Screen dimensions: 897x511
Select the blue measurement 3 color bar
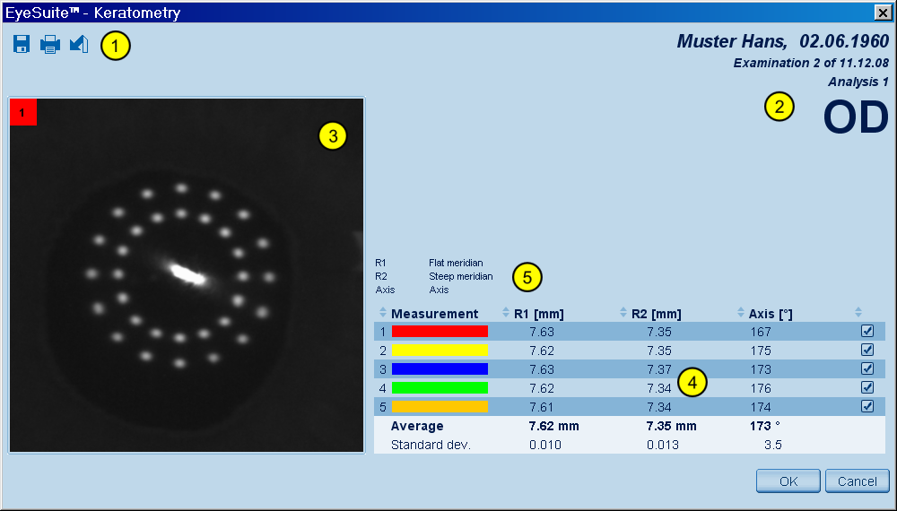tap(440, 369)
